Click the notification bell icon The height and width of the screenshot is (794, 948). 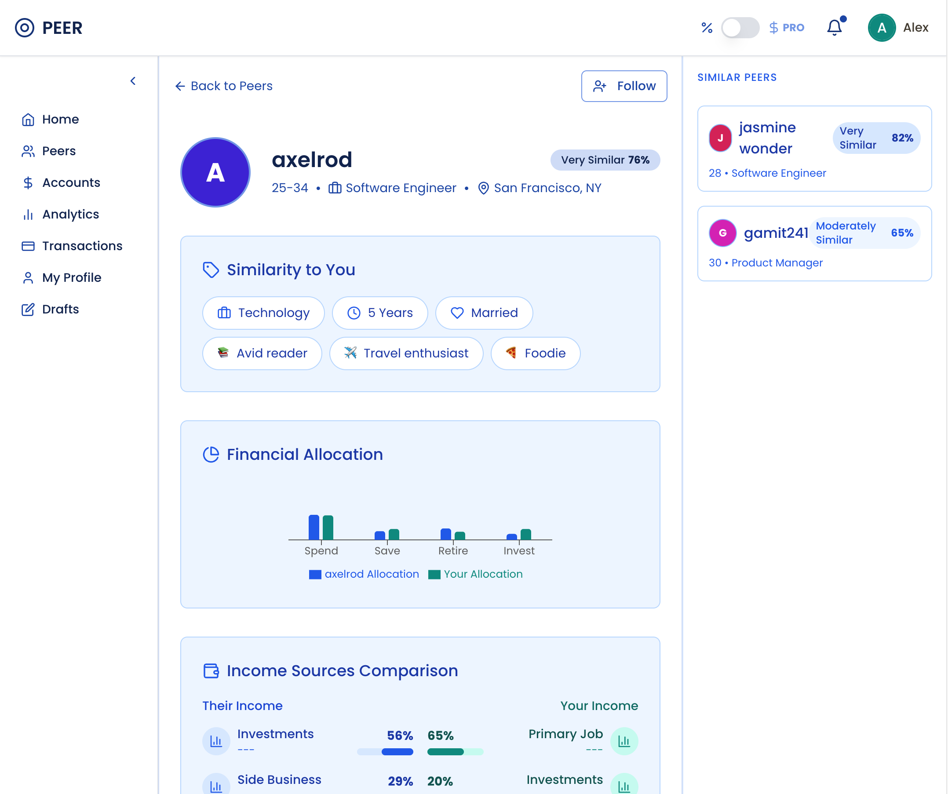click(834, 28)
